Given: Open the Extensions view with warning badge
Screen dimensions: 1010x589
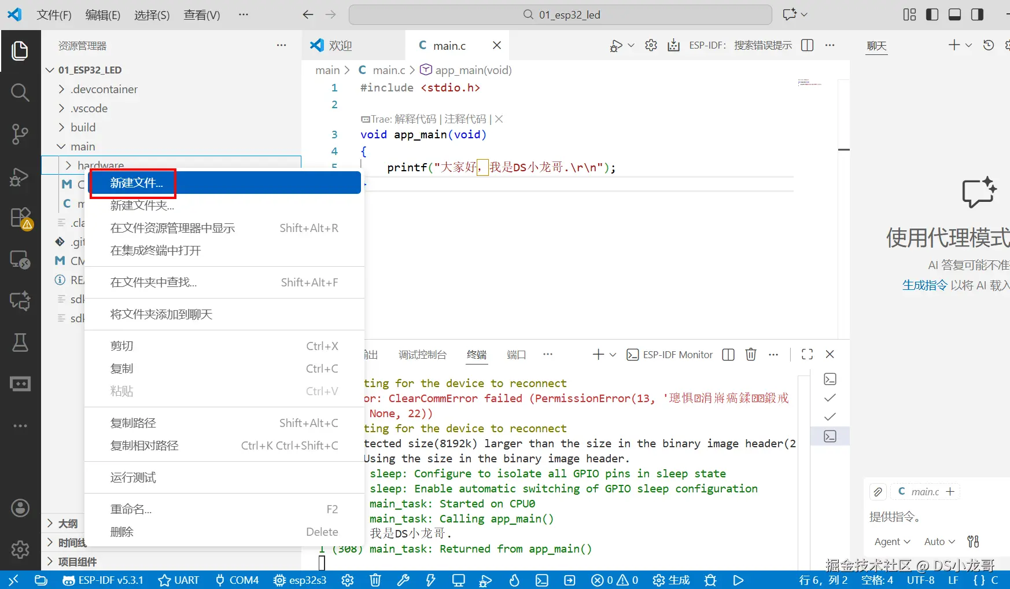Looking at the screenshot, I should click(20, 218).
